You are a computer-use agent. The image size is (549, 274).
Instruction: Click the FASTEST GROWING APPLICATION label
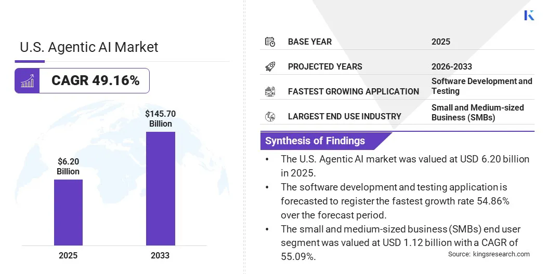click(x=354, y=91)
